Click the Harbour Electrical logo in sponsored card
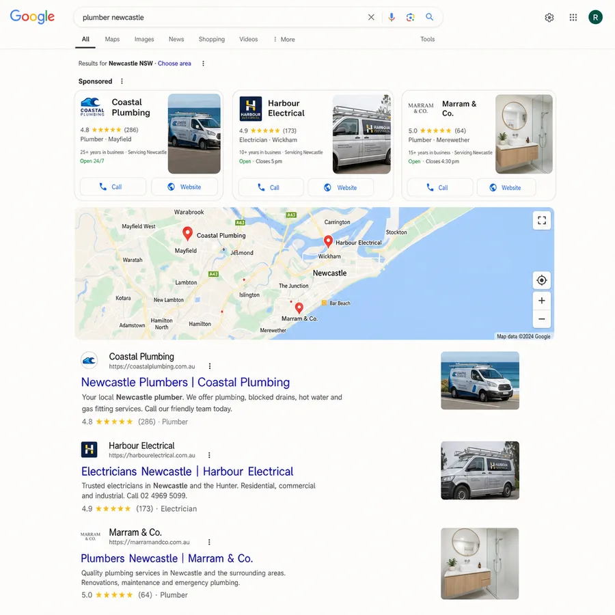The height and width of the screenshot is (615, 615). [251, 109]
